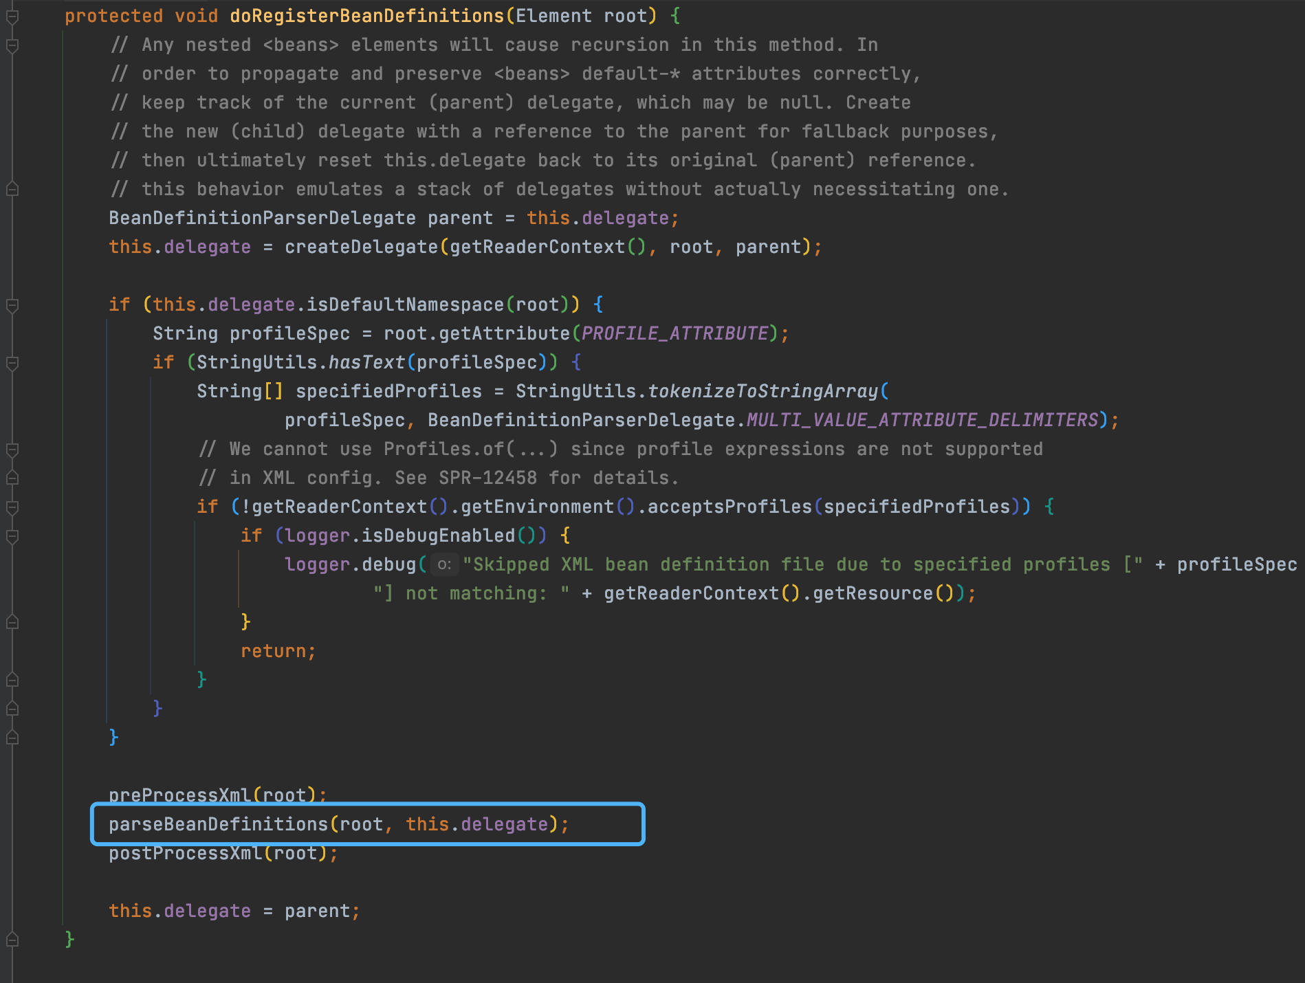
Task: Click the getEnvironment() method call
Action: pos(548,507)
